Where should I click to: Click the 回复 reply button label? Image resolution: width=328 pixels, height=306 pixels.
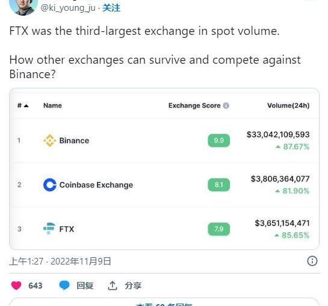click(85, 286)
